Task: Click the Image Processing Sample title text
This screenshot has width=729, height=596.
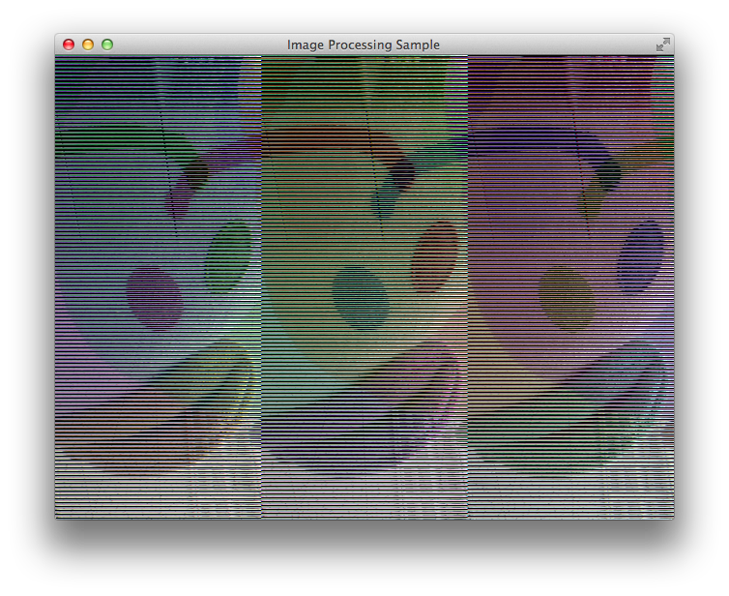Action: pyautogui.click(x=364, y=45)
